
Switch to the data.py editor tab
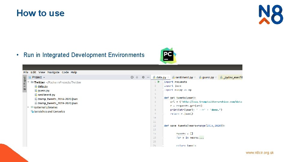coord(161,77)
